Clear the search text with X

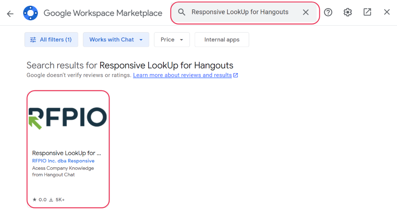coord(306,12)
